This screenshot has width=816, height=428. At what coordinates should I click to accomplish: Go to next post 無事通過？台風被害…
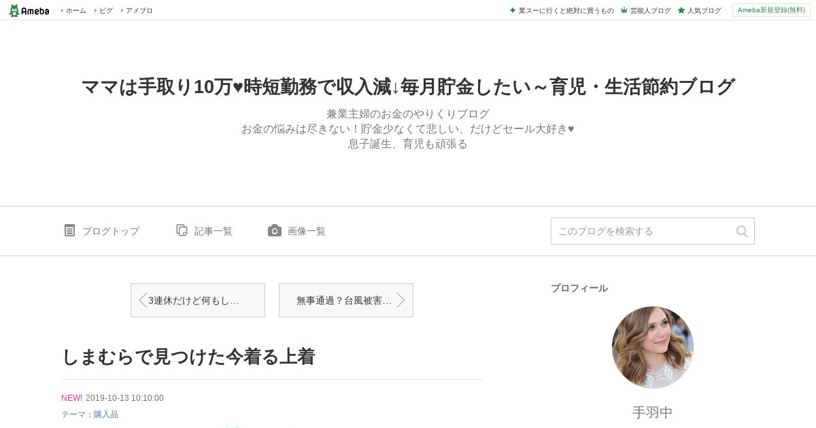pyautogui.click(x=346, y=300)
